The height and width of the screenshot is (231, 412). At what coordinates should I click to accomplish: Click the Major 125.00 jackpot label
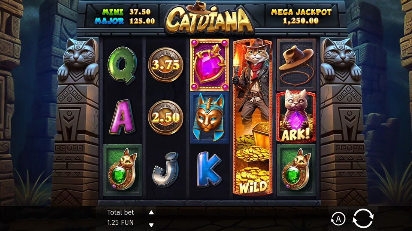[125, 21]
